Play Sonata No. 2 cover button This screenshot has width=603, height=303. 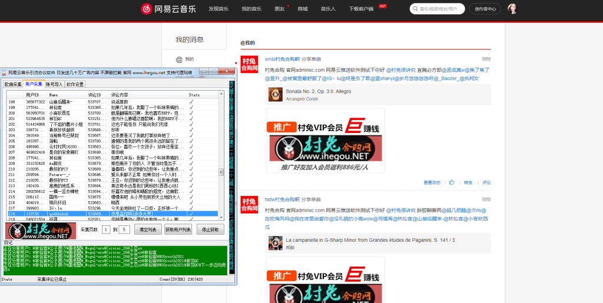coord(276,95)
